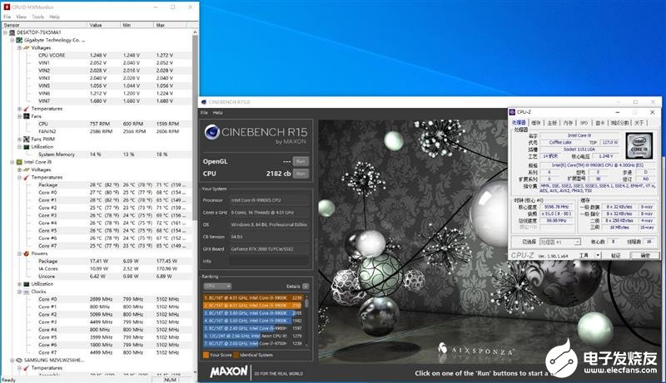
Task: Click the HWMonitor vertical scrollbar thumb
Action: point(196,127)
